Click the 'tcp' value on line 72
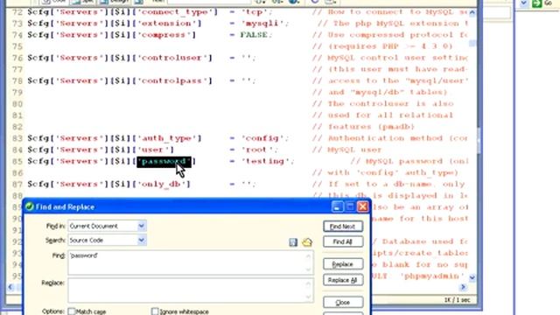This screenshot has height=315, width=560. (x=255, y=12)
